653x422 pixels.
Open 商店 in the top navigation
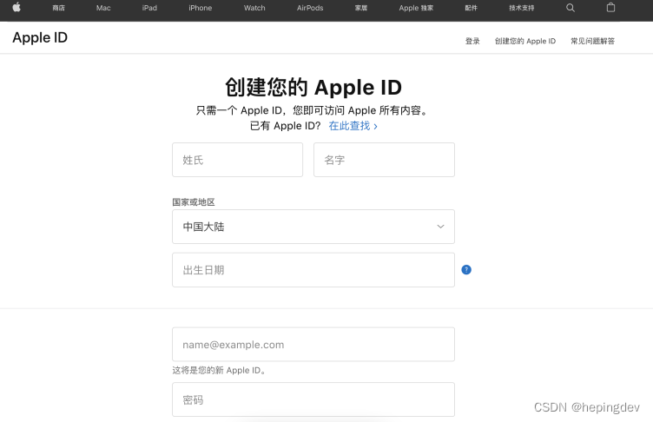[x=59, y=8]
